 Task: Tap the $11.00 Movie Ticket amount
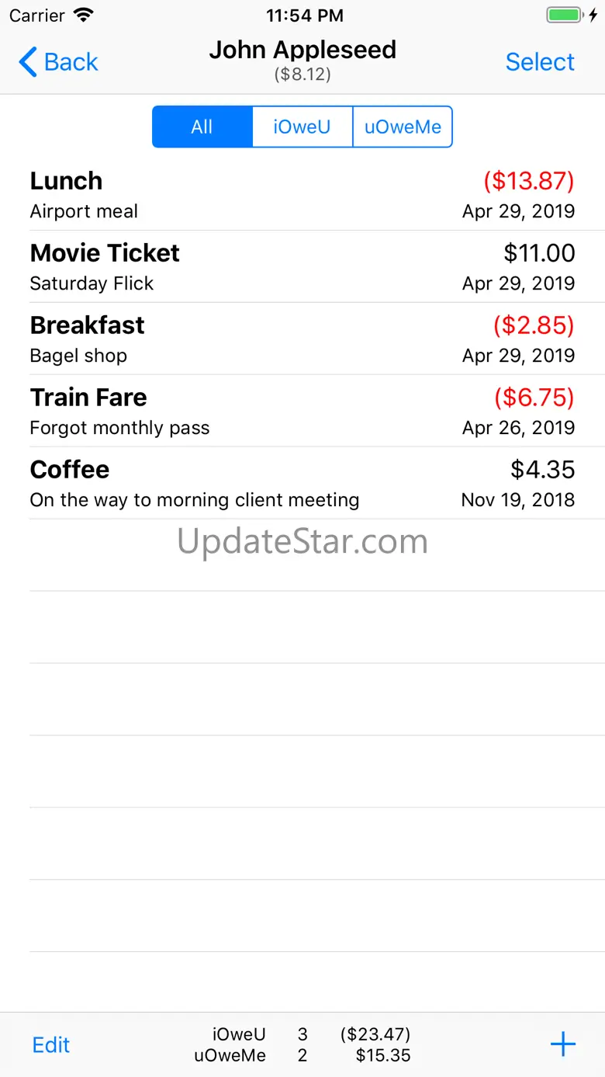click(539, 253)
